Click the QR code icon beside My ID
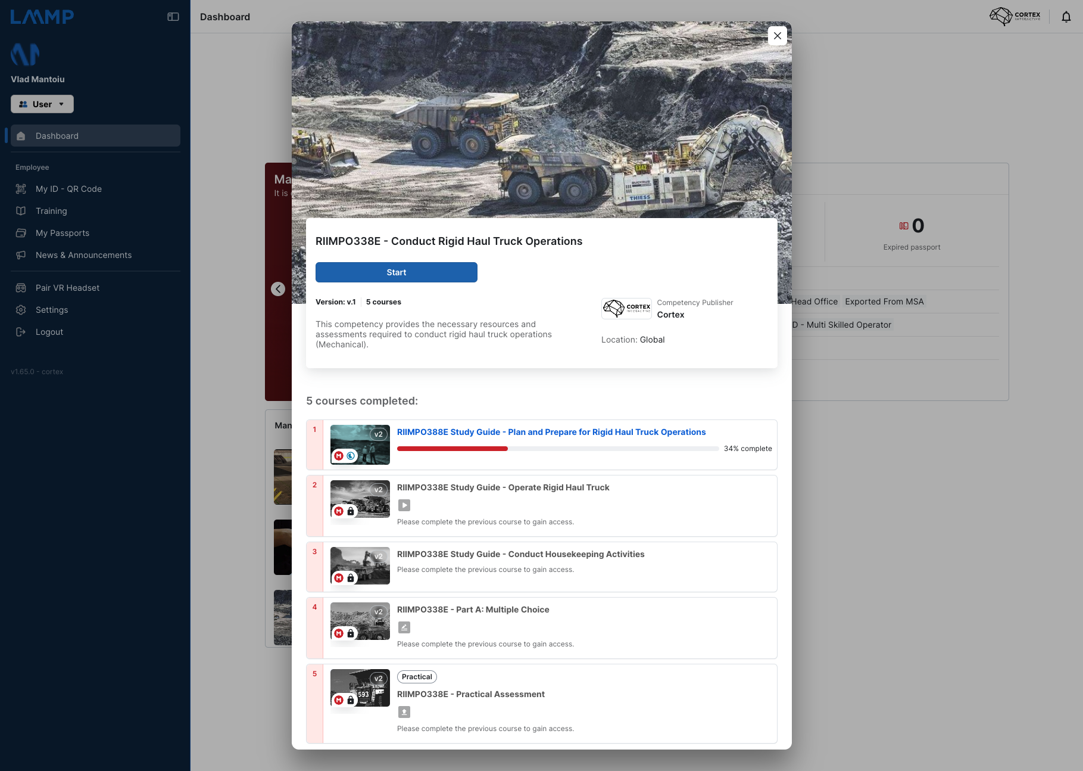The height and width of the screenshot is (771, 1083). [21, 189]
